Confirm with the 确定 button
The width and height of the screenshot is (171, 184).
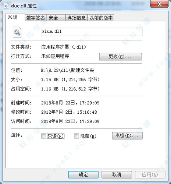tap(83, 175)
